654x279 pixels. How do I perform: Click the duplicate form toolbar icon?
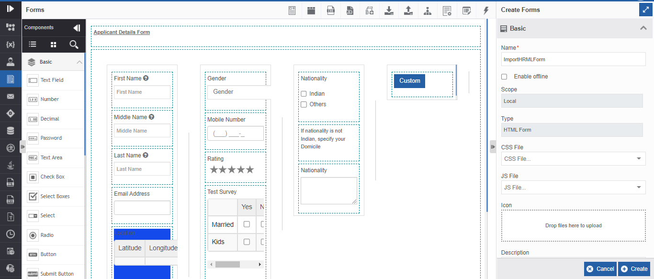click(370, 10)
